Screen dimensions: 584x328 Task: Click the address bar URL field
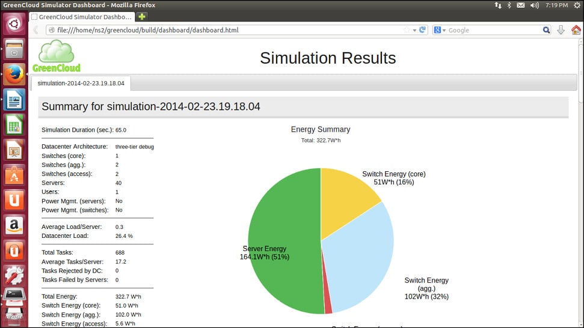(223, 30)
